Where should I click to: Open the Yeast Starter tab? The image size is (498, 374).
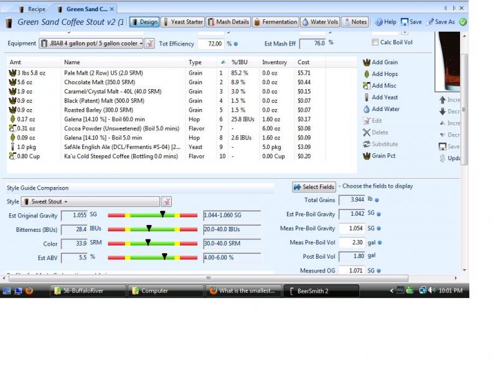182,22
